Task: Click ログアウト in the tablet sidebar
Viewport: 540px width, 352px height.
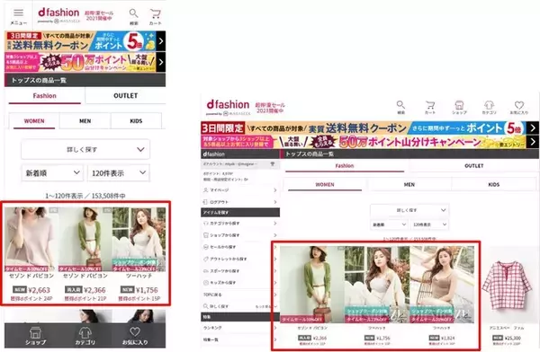Action: point(240,202)
